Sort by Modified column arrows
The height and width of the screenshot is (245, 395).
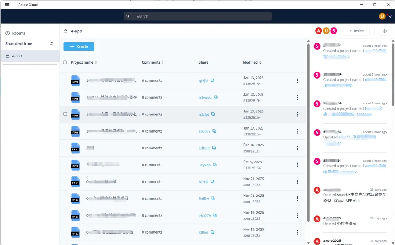pos(260,62)
